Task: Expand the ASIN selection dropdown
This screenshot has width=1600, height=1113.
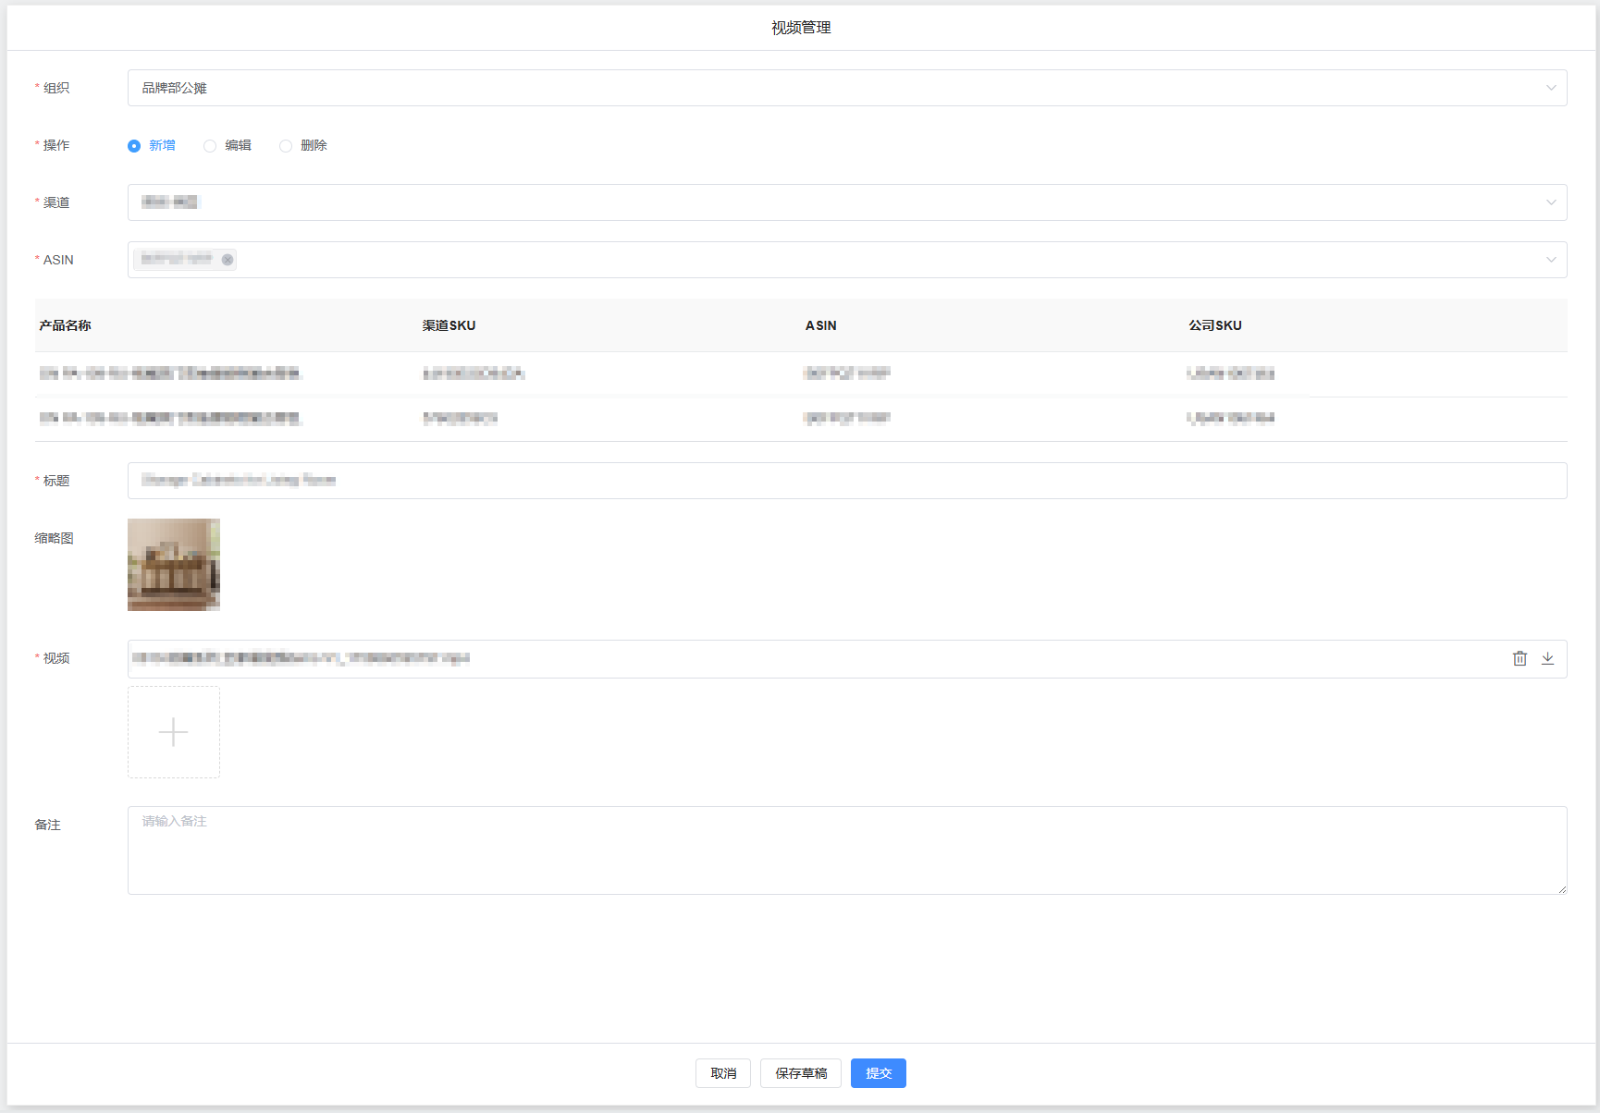Action: [1551, 260]
